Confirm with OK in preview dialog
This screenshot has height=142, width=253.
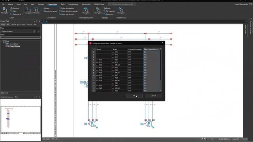pos(134,95)
